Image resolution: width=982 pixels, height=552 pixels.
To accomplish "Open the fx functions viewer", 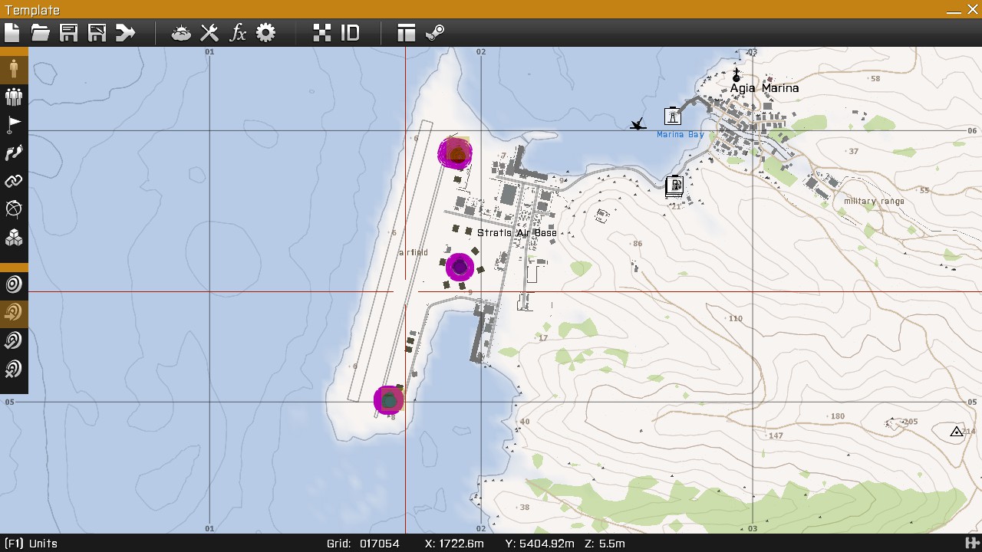I will point(238,32).
